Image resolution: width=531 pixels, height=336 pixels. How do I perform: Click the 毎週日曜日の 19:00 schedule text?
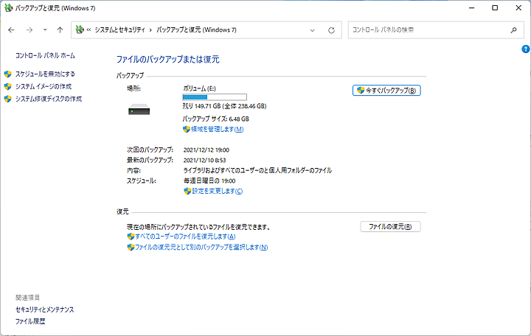209,181
